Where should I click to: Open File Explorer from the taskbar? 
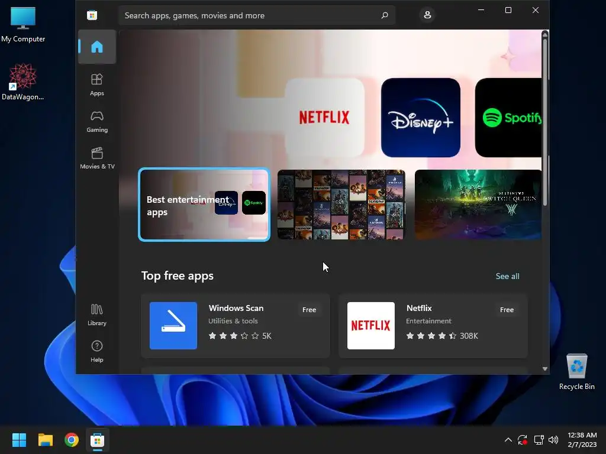(x=45, y=440)
